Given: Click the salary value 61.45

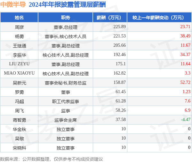Looking at the screenshot, I should (x=121, y=92).
